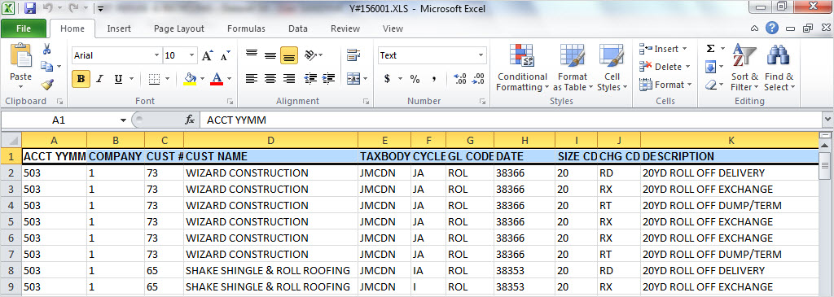The image size is (834, 297).
Task: Click Format as Table button
Action: tap(573, 68)
